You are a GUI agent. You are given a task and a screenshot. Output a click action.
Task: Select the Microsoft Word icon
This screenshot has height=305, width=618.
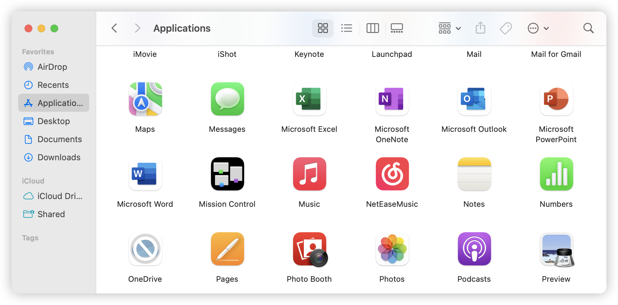145,174
